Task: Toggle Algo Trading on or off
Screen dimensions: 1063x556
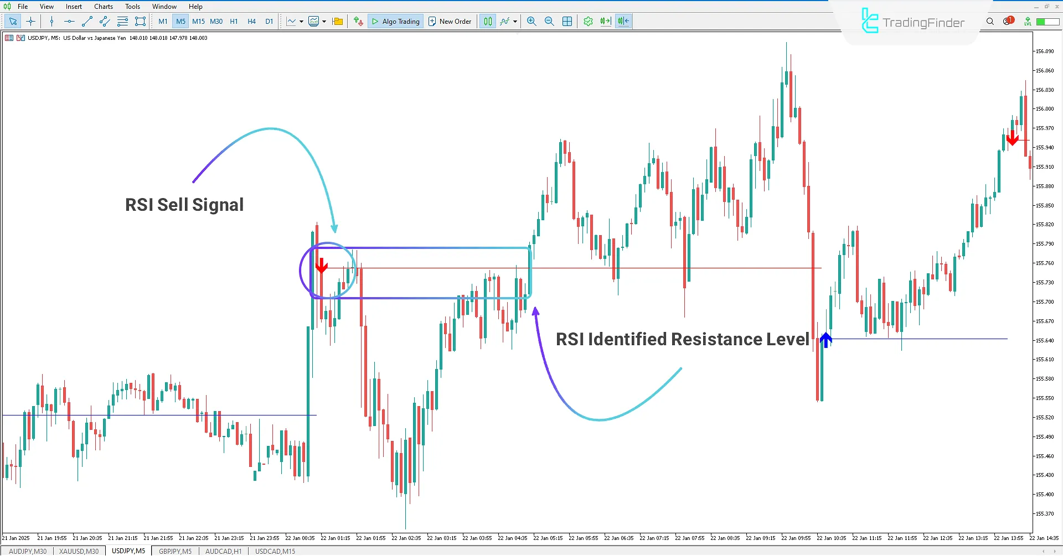Action: coord(395,21)
